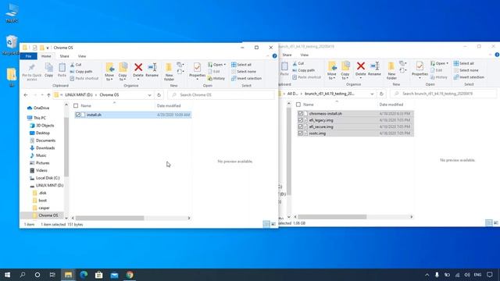Open File menu in Chrome OS window
This screenshot has height=281, width=500.
pos(29,56)
